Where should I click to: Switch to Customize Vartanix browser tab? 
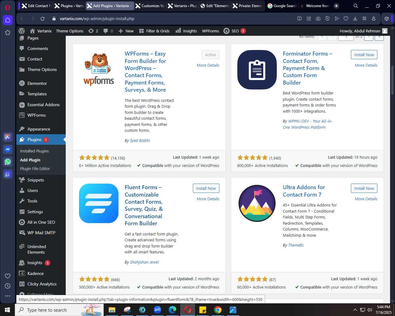click(x=150, y=6)
